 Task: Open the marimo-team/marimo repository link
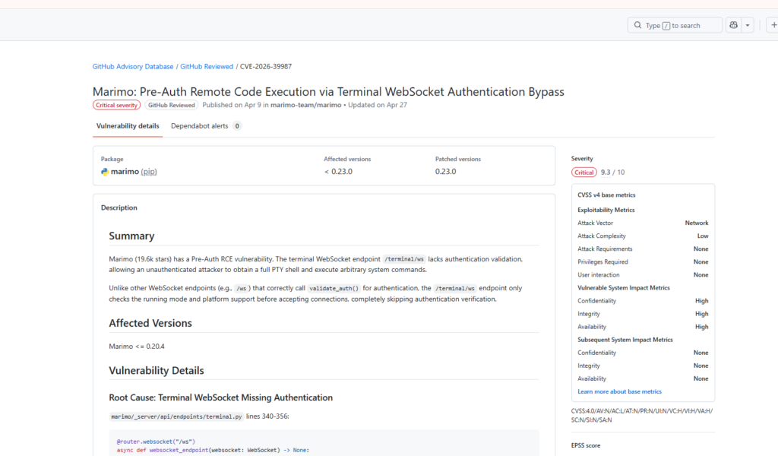coord(305,105)
